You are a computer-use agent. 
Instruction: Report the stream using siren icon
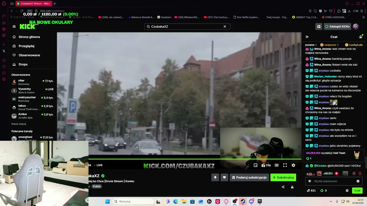tap(292, 187)
